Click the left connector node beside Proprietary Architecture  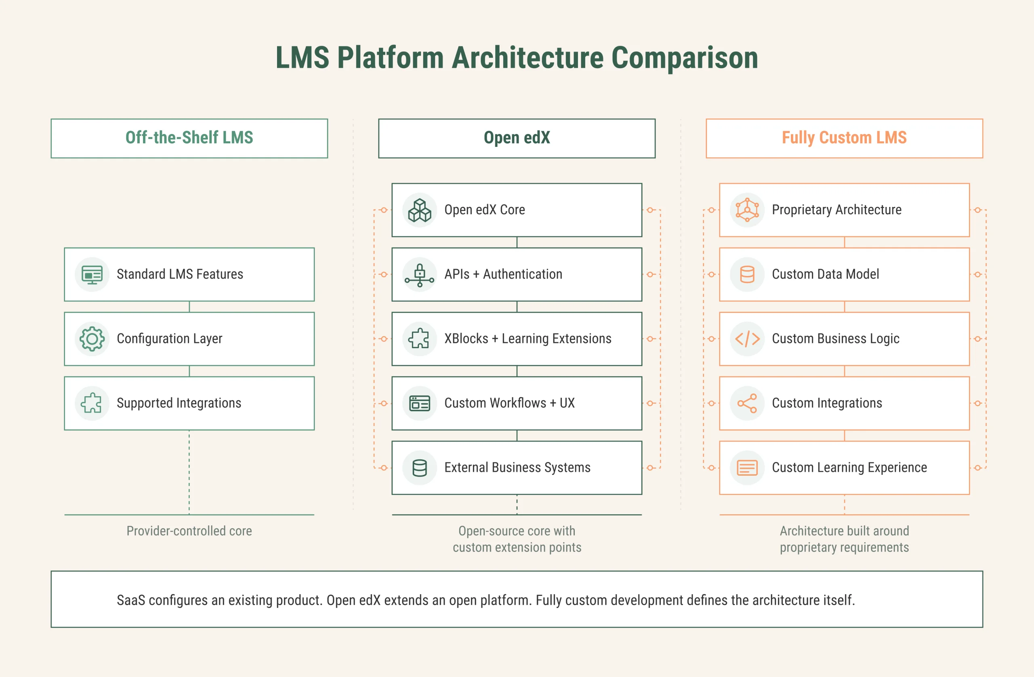point(711,210)
